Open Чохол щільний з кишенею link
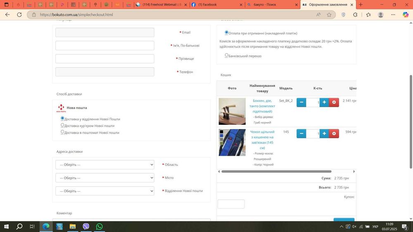The image size is (413, 232). (x=262, y=140)
